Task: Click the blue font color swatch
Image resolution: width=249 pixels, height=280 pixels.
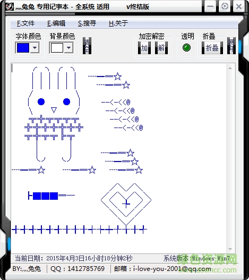Action: 23,48
